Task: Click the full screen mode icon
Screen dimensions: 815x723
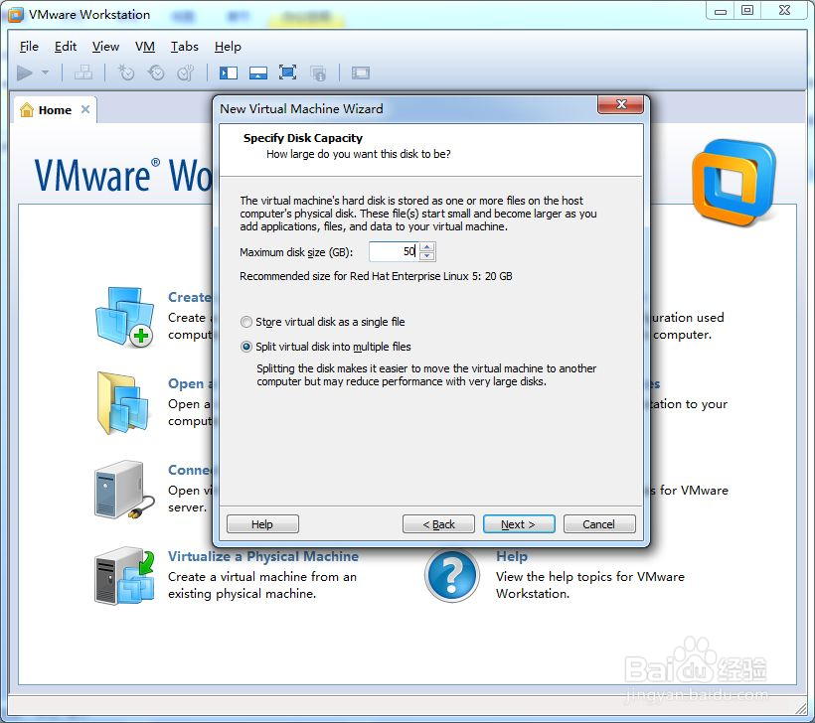Action: (287, 72)
